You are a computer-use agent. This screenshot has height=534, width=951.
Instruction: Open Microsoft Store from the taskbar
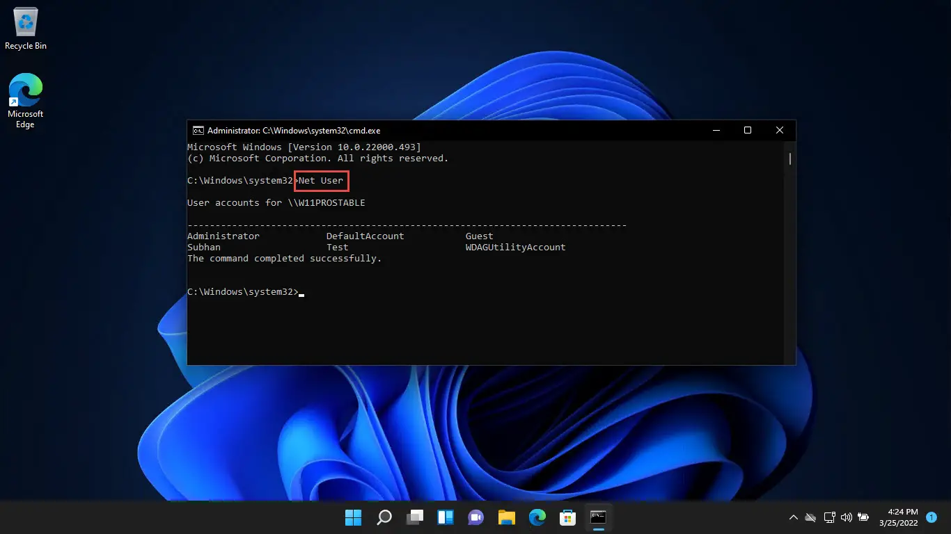(x=567, y=517)
